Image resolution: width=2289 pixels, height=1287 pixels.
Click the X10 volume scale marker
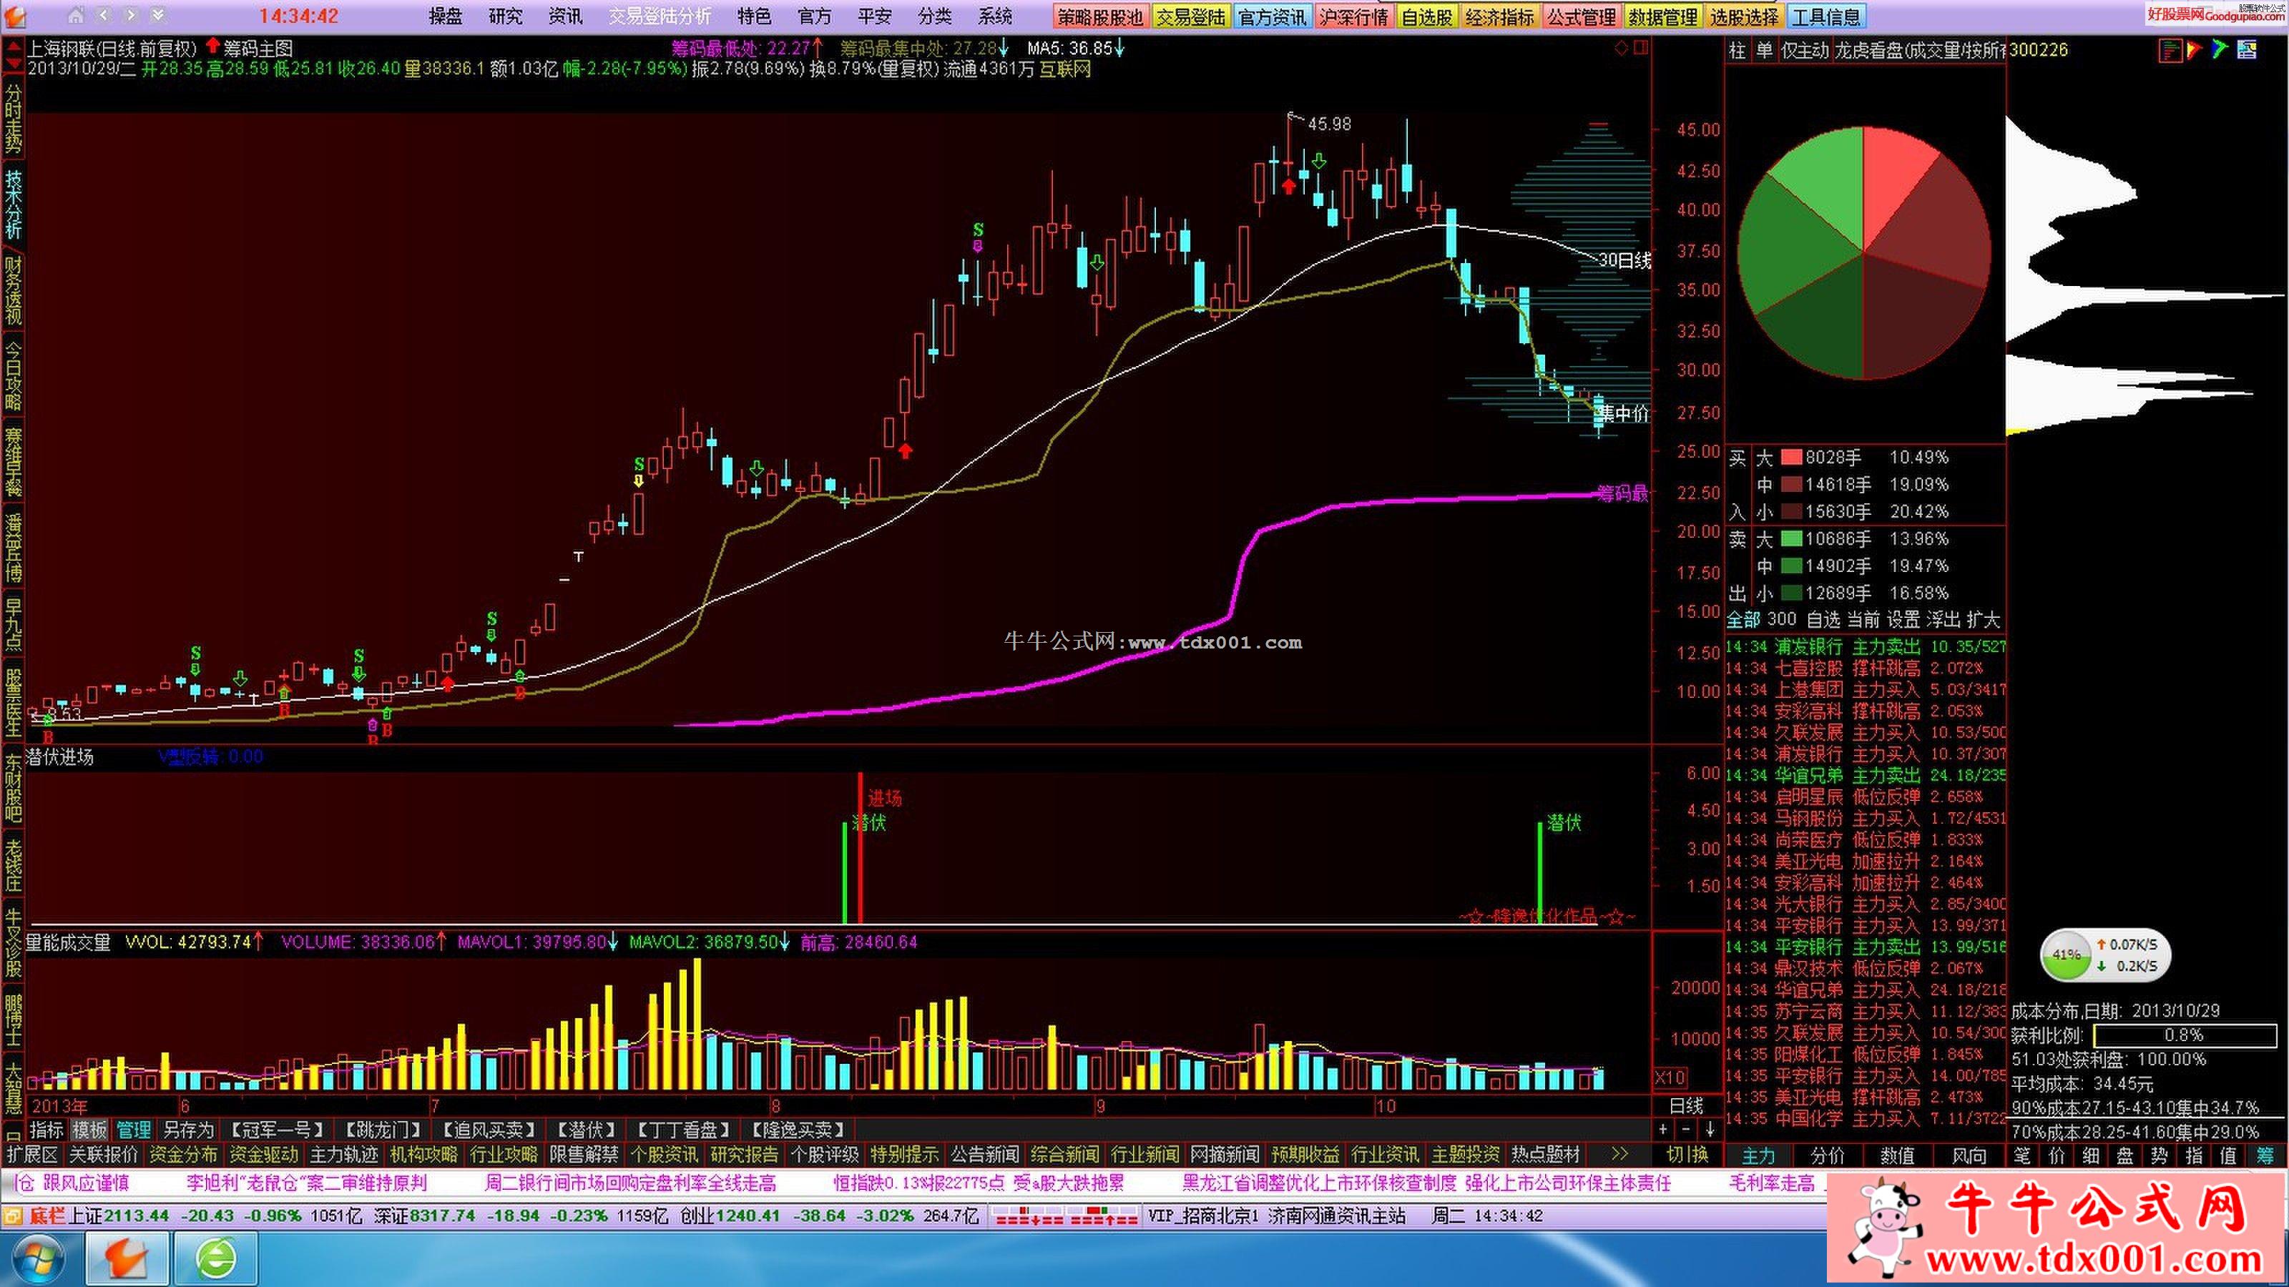point(1670,1078)
